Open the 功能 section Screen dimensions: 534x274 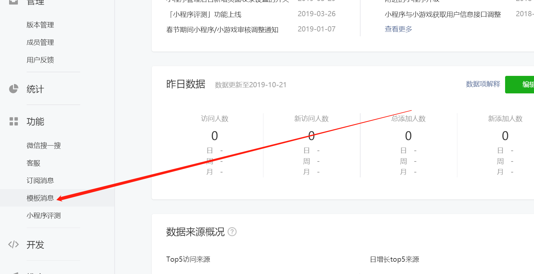(35, 122)
